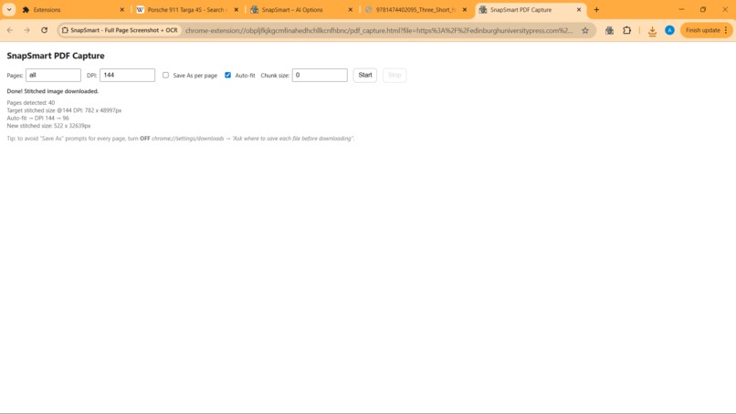
Task: Click the tip mentioning chrome://settings/downloads
Action: coord(180,139)
